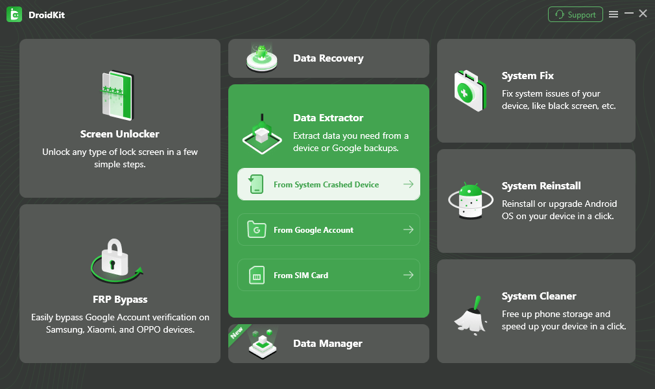
Task: Click the System Cleaner broom icon
Action: tap(470, 316)
